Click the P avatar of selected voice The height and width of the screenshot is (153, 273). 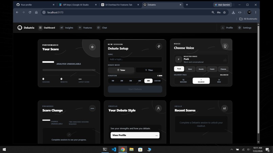coord(178,59)
